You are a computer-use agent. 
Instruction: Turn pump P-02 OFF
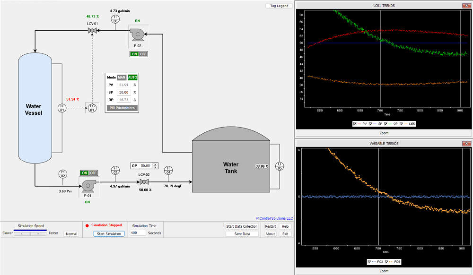(143, 54)
